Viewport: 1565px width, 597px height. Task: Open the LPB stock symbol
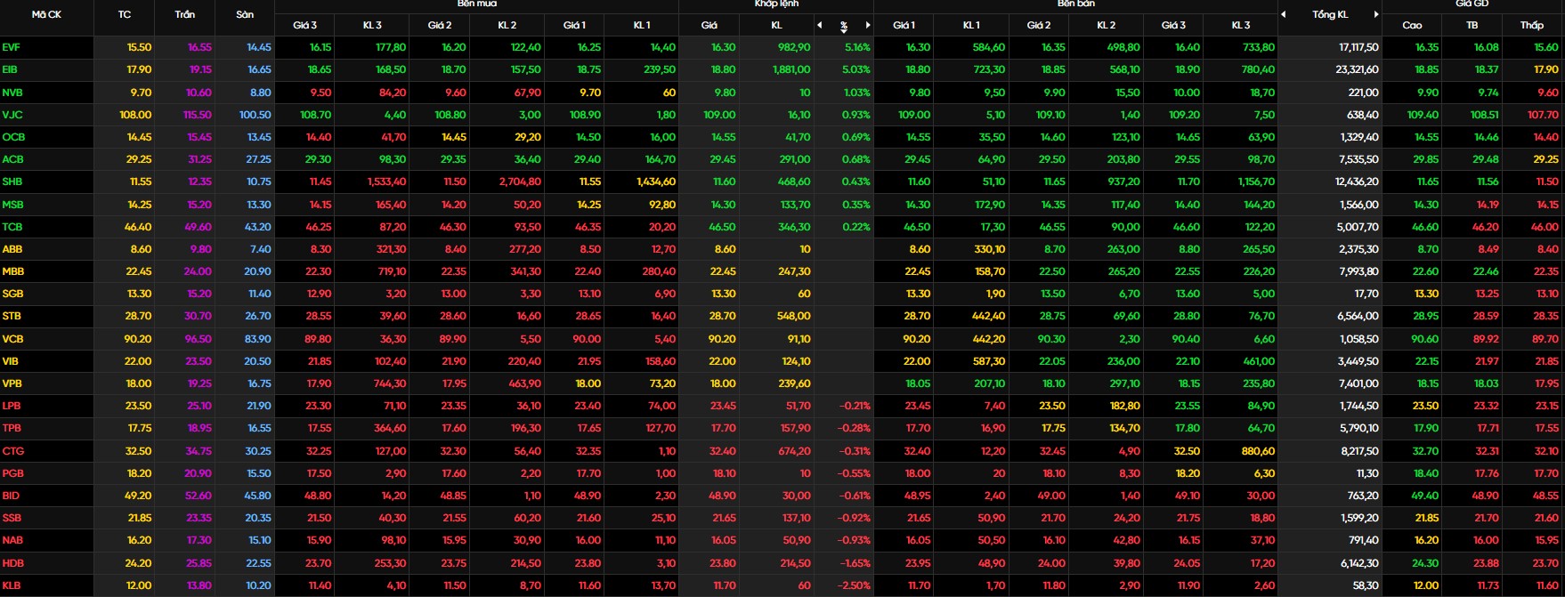[x=12, y=406]
